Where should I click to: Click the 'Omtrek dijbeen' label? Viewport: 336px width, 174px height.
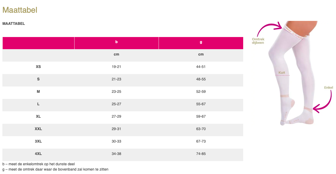tap(258, 41)
